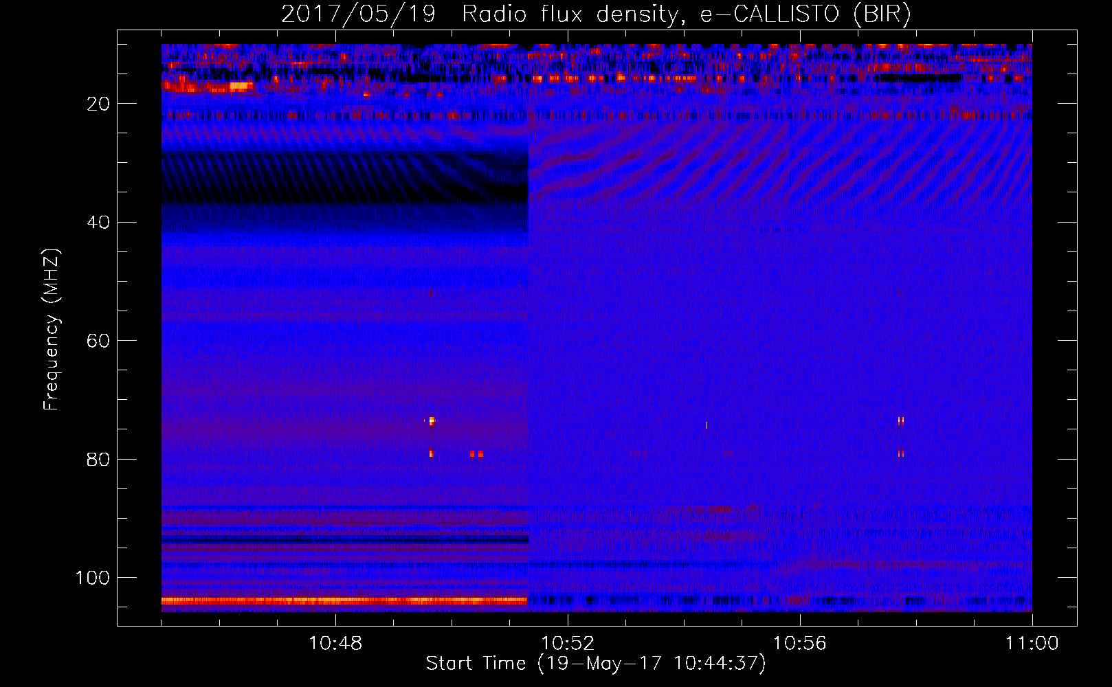Click the '100' frequency tick label
Viewport: 1112px width, 687px height.
coord(93,578)
